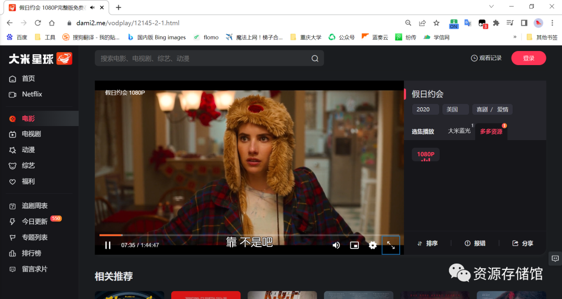Click the 大米星球 site logo
Image resolution: width=562 pixels, height=299 pixels.
tap(41, 58)
